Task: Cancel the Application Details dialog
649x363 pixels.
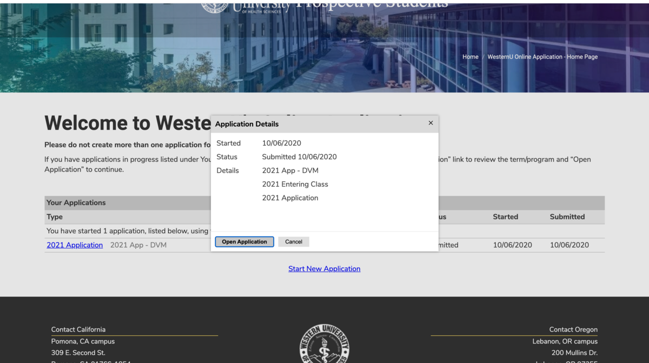Action: 294,242
